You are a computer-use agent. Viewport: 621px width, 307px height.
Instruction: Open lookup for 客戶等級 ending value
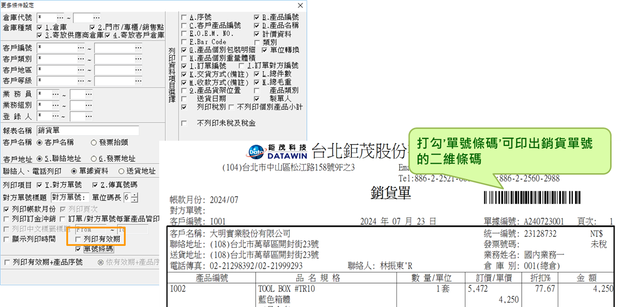[138, 81]
